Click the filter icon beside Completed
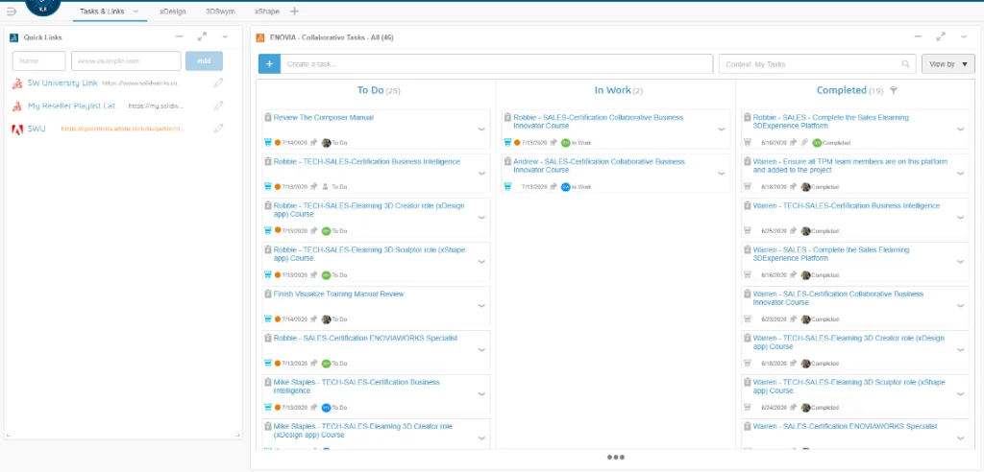Image resolution: width=984 pixels, height=472 pixels. 893,90
